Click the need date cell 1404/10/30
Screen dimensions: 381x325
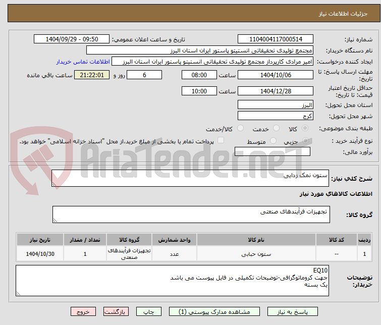tap(40, 254)
